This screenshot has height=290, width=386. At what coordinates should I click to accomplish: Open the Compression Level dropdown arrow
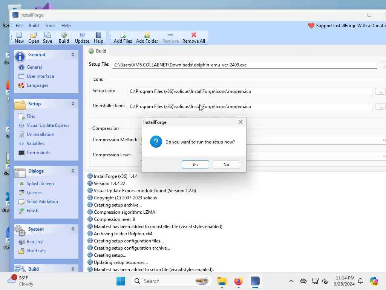pyautogui.click(x=384, y=156)
